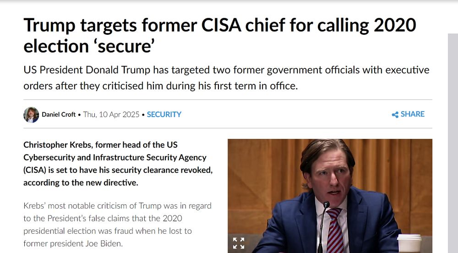Click the Christopher Krebs hearing photo

[330, 192]
